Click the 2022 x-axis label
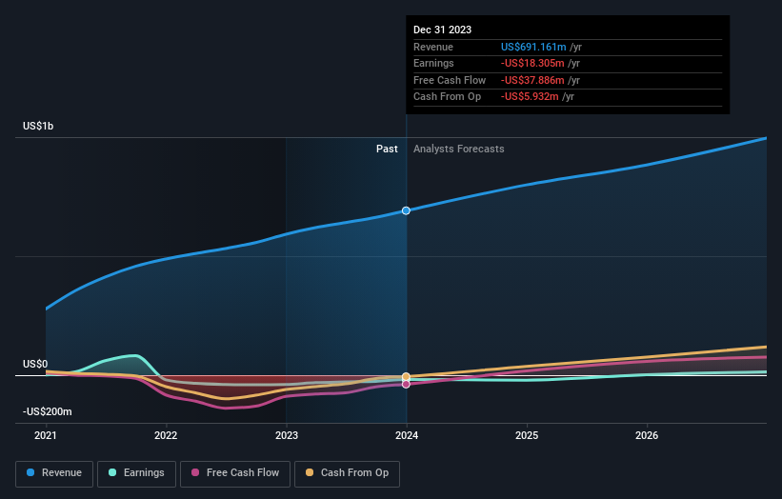This screenshot has height=499, width=782. [166, 436]
